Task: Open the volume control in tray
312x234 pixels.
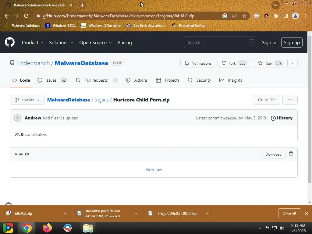Action: [282, 228]
